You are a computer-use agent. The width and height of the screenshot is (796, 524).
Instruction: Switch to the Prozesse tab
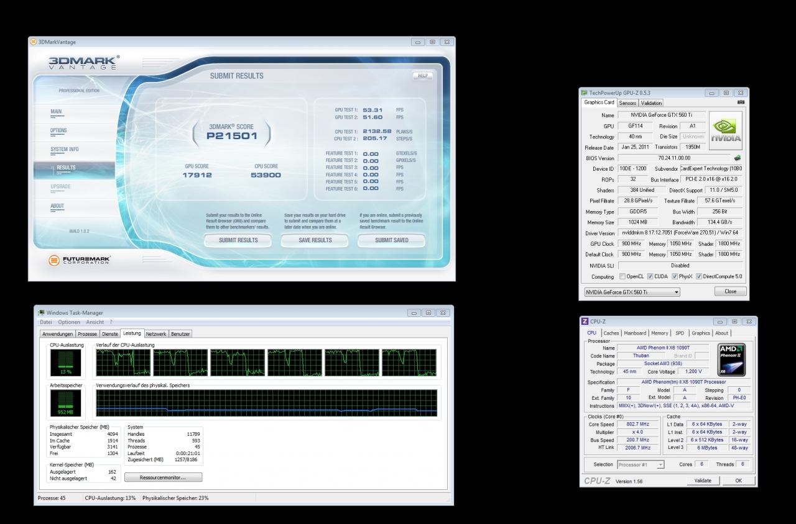coord(88,334)
